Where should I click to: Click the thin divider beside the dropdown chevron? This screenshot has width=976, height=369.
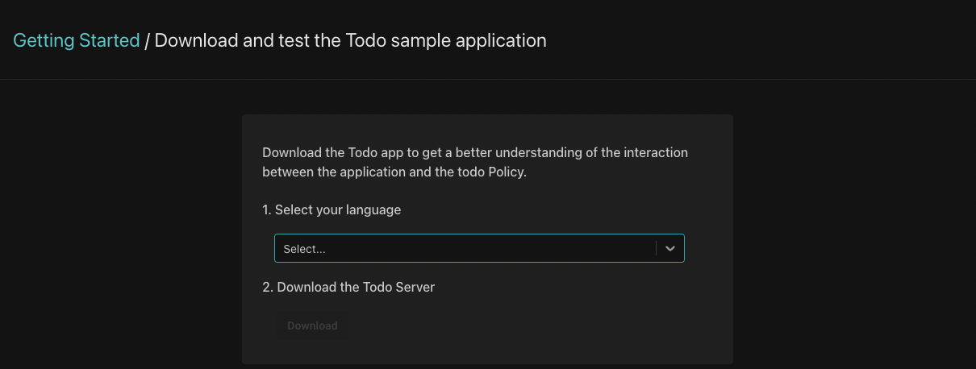point(656,249)
